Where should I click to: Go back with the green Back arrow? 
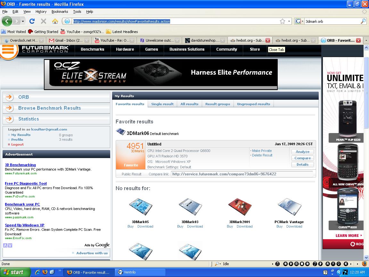pyautogui.click(x=7, y=21)
